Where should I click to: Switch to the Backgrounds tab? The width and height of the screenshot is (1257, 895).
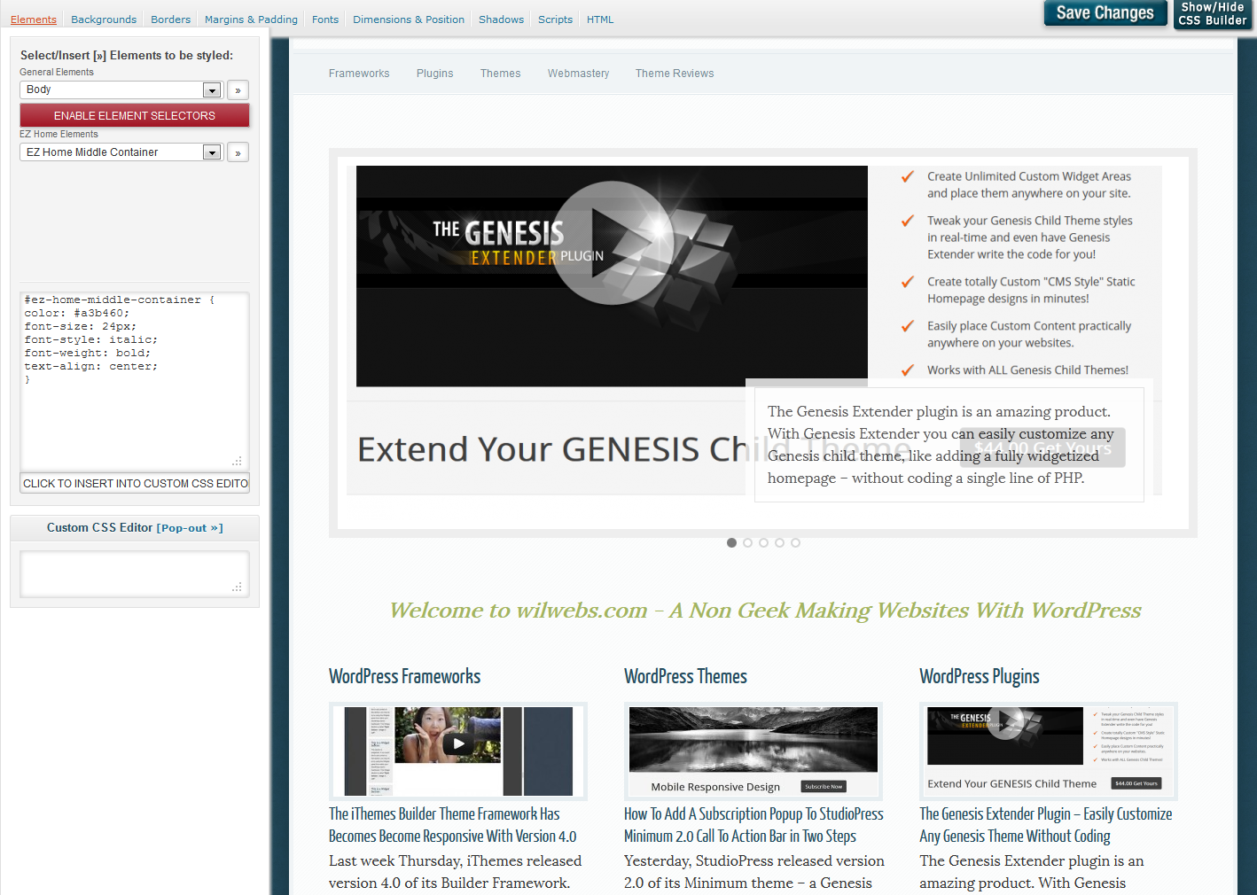tap(104, 19)
